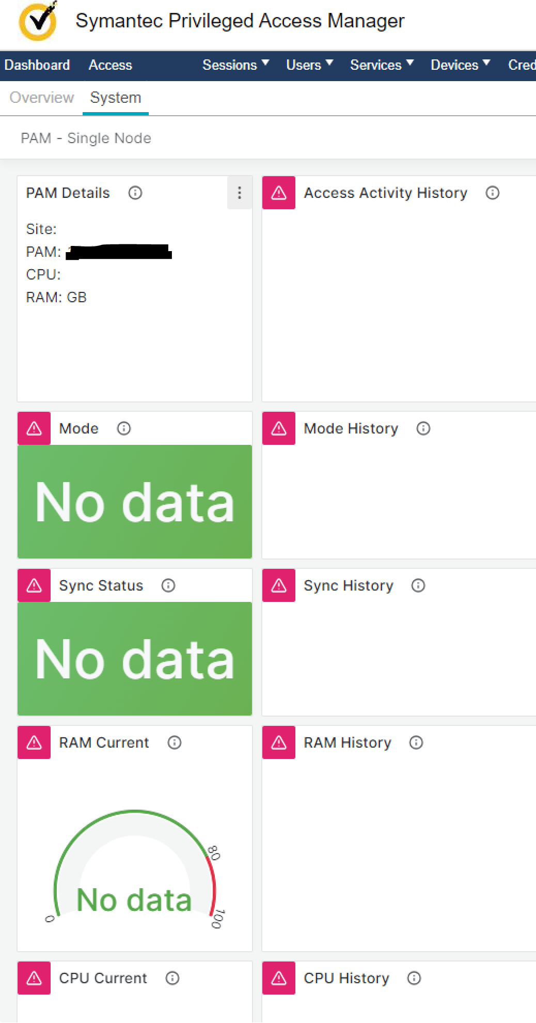Open the Devices dropdown menu
Image resolution: width=536 pixels, height=1023 pixels.
(x=460, y=65)
